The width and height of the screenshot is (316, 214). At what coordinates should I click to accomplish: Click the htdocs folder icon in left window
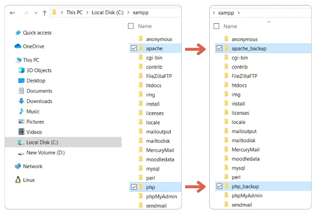pos(141,85)
